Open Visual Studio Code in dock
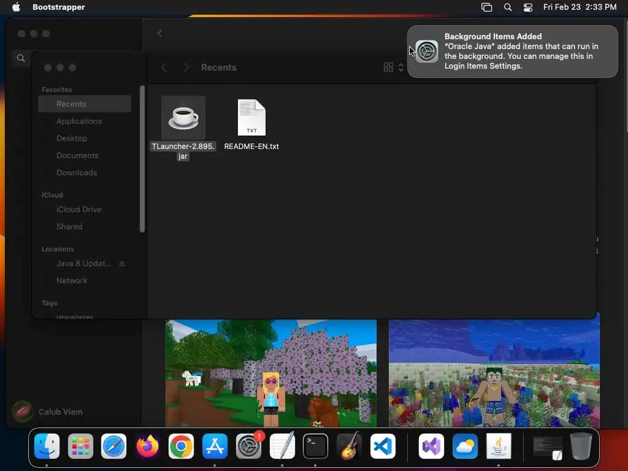This screenshot has width=628, height=471. click(x=383, y=446)
